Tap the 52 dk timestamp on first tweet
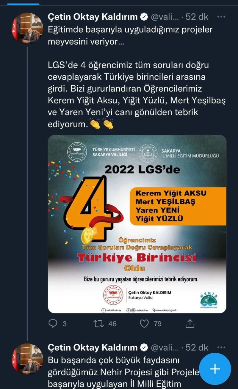 coord(197,17)
